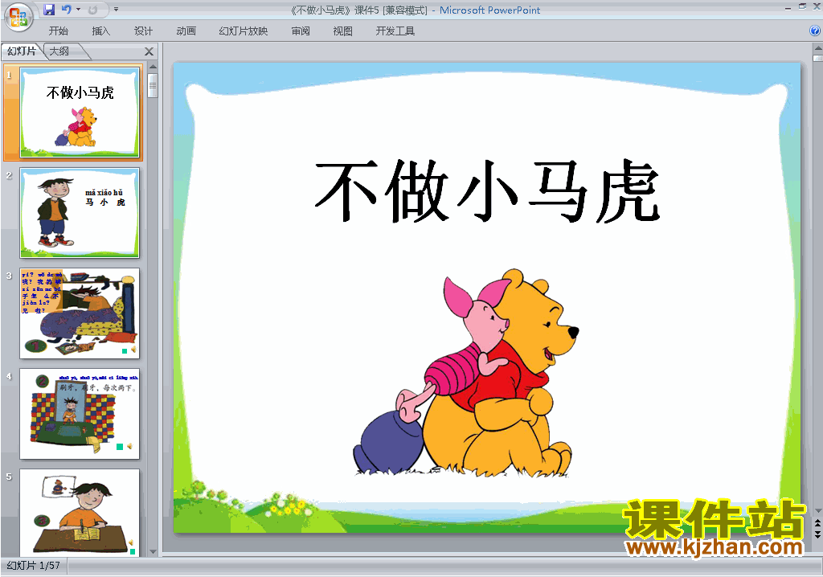Click thumbnail pane scrollbar thumb

point(153,85)
